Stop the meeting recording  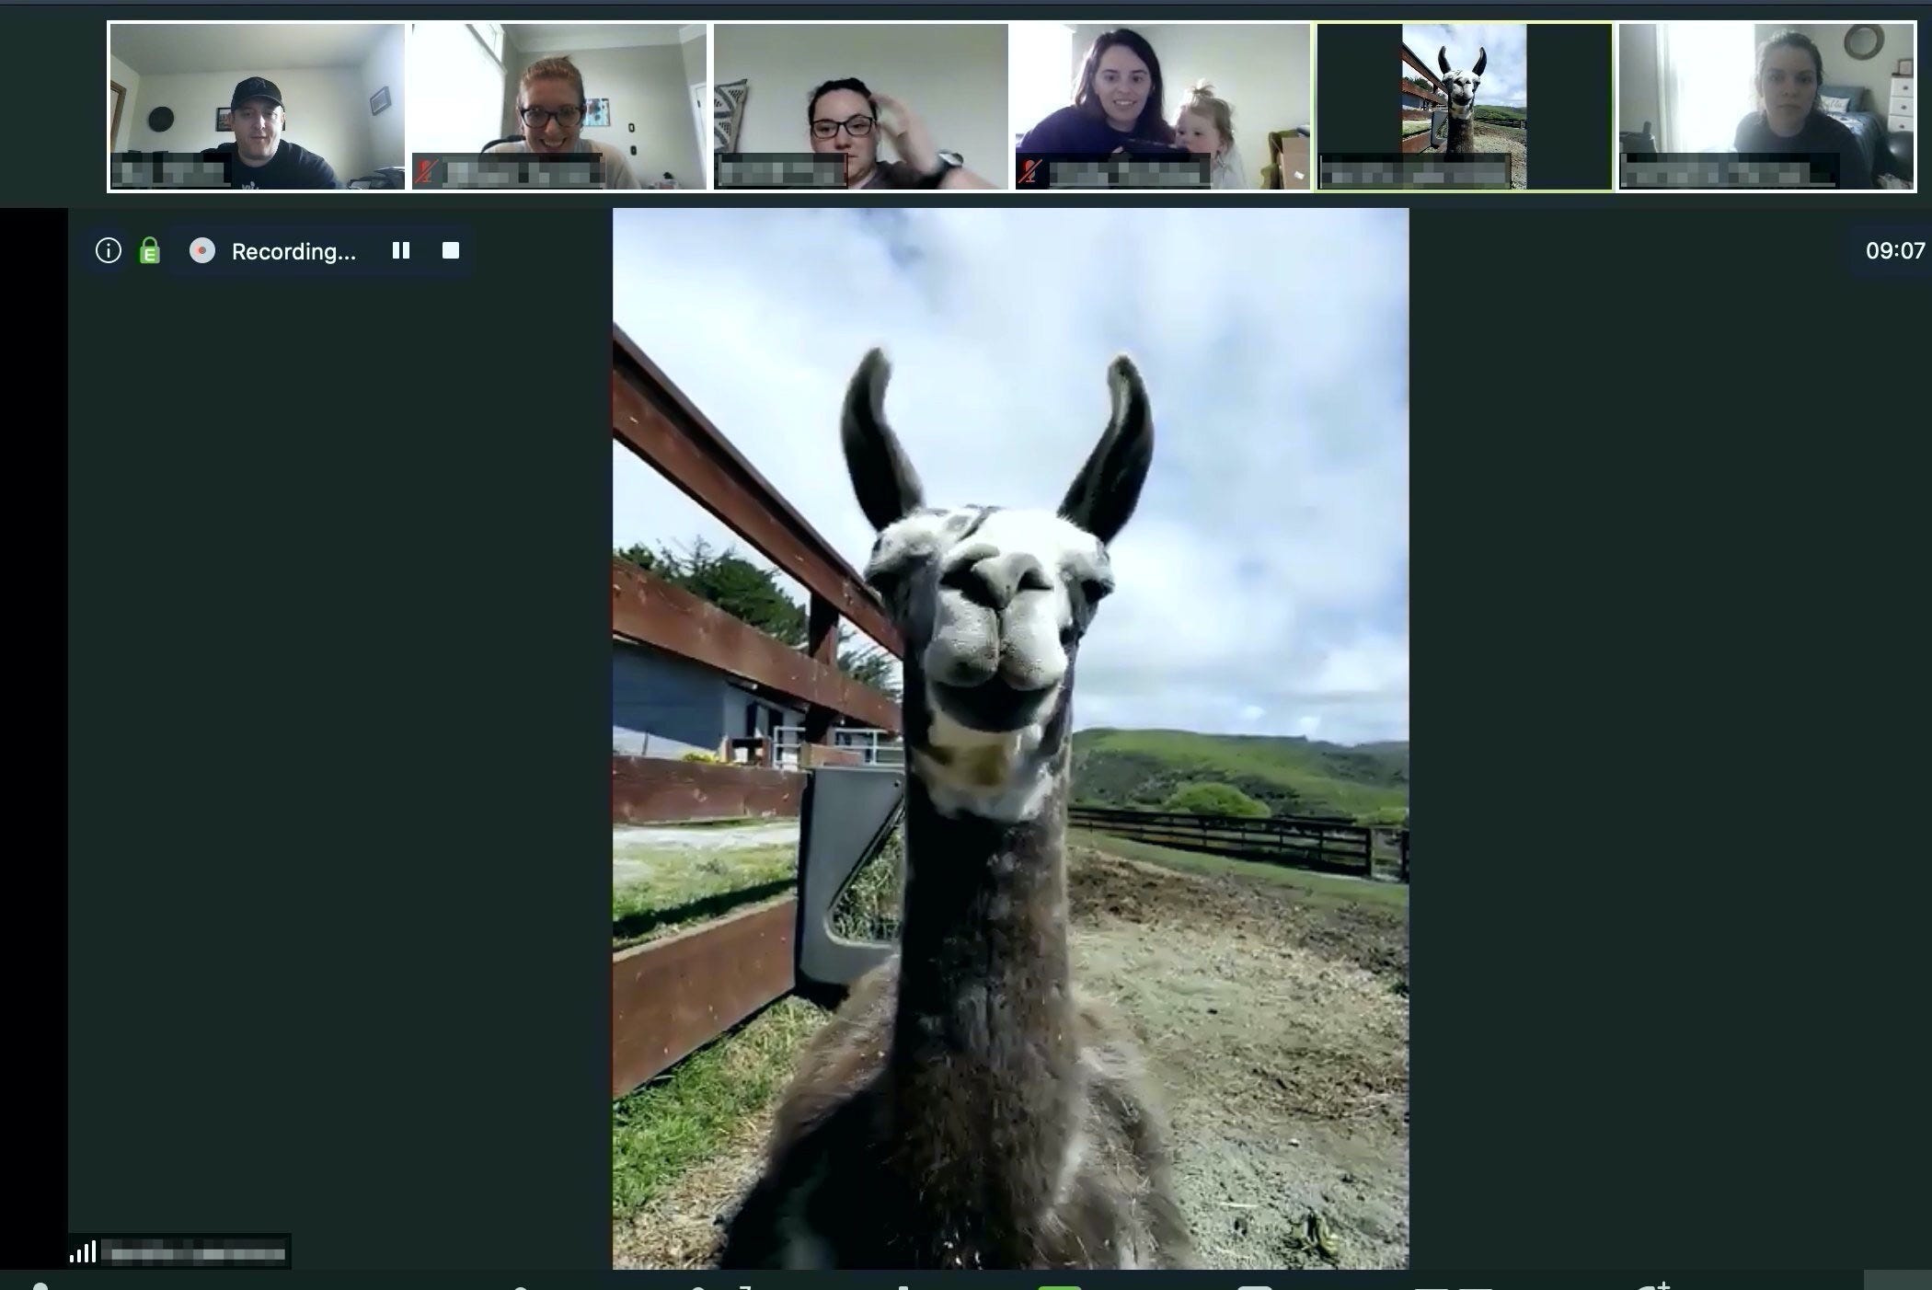[x=451, y=251]
